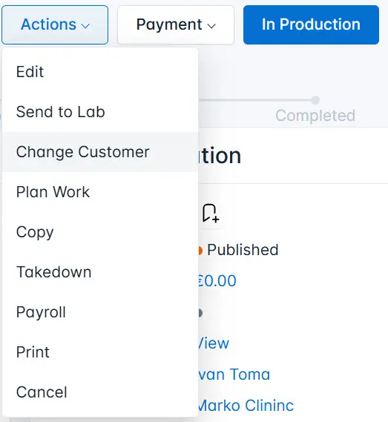Screen dimensions: 388x422
Task: Choose Print in the dropdown menu
Action: point(100,352)
